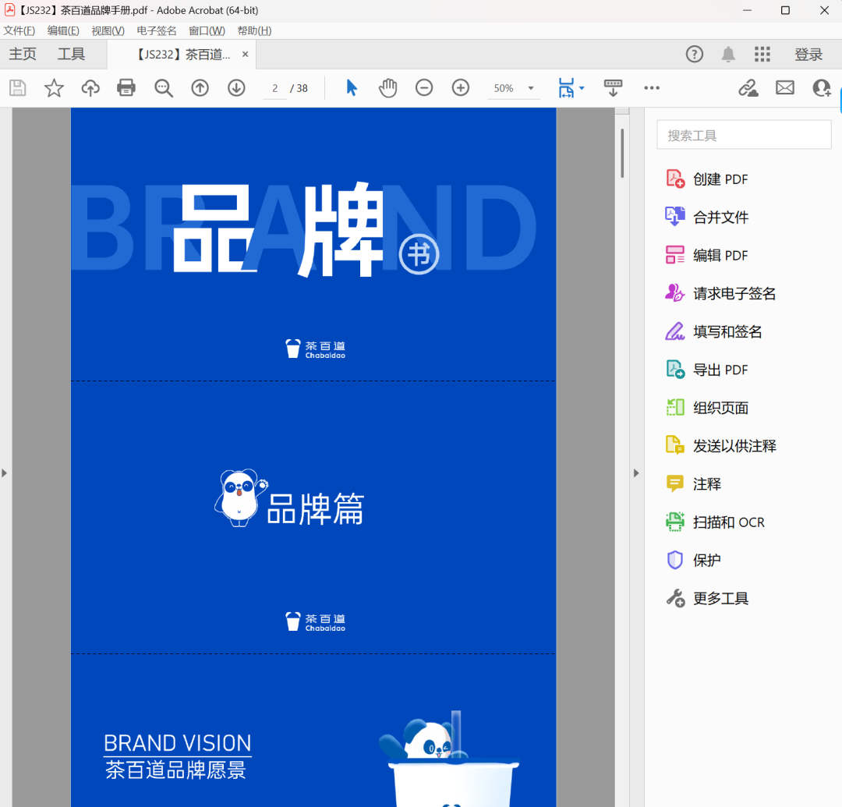Screen dimensions: 842x807
Task: Print the current PDF document
Action: click(126, 87)
